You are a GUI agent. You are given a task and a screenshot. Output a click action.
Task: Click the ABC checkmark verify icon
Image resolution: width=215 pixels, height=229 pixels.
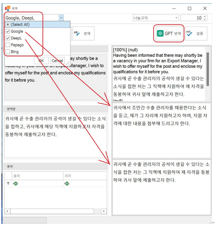[189, 34]
